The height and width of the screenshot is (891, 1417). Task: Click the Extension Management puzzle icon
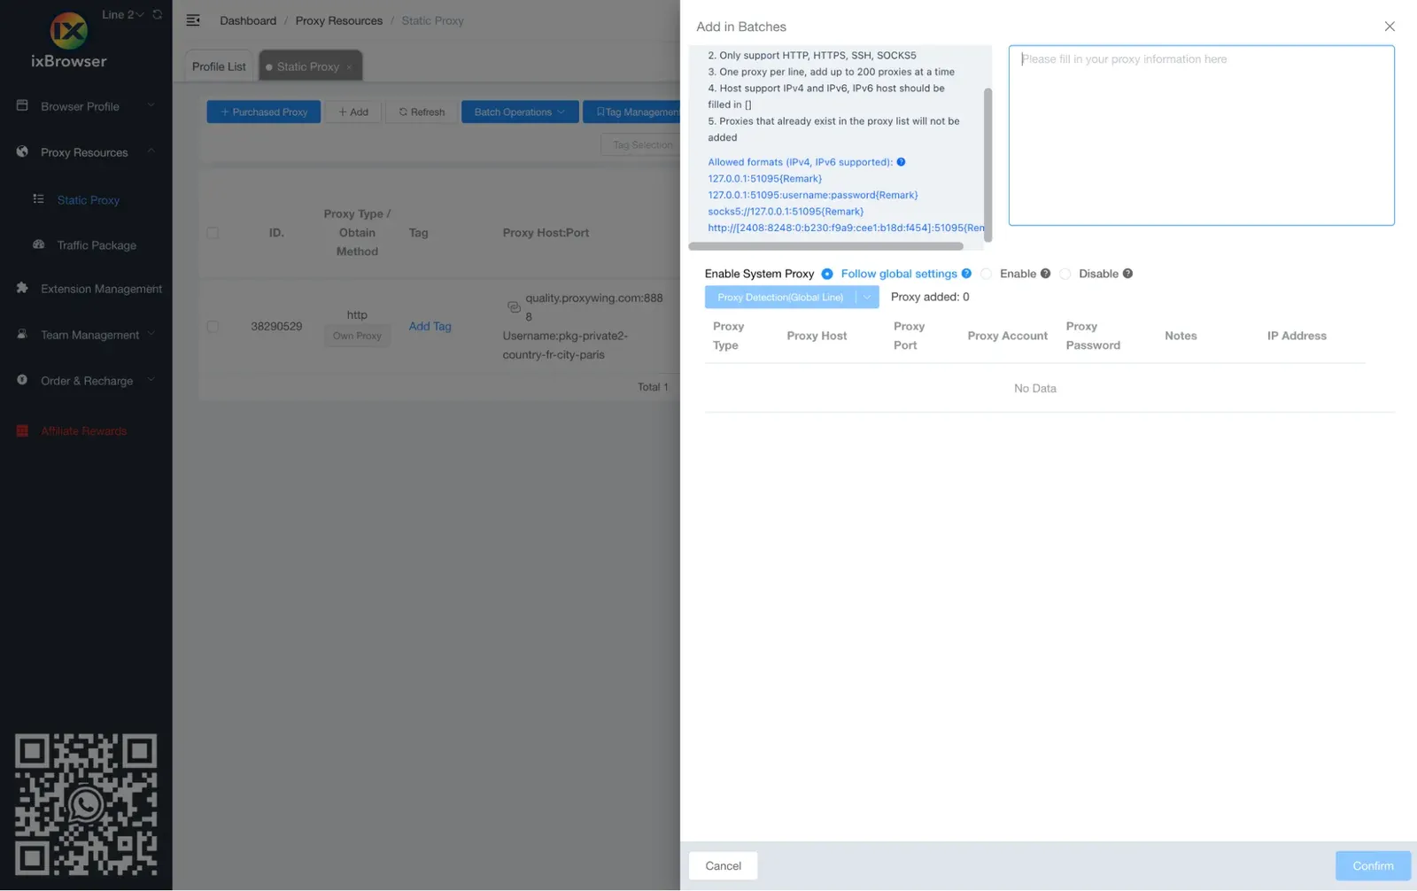[x=22, y=288]
